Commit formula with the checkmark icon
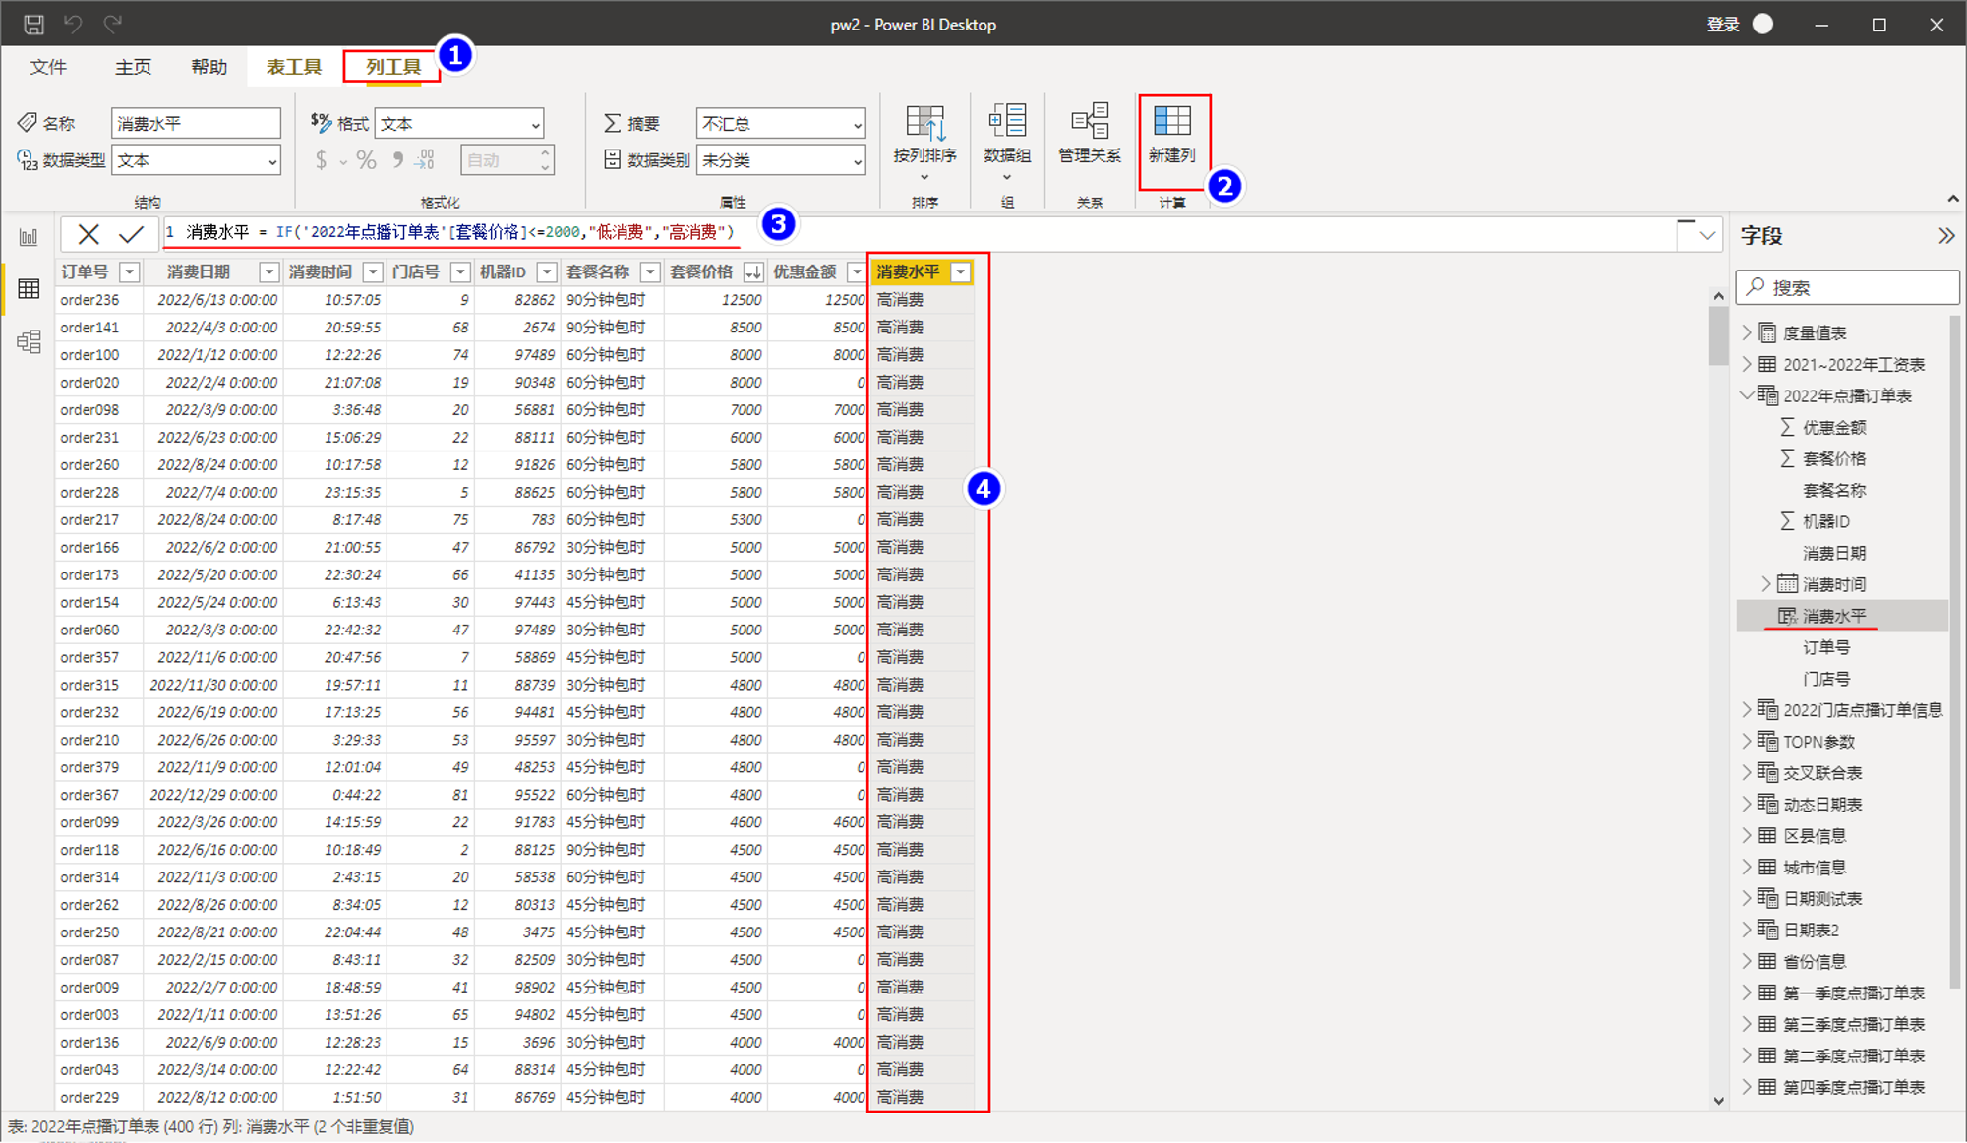Screen dimensions: 1967x1143 click(x=131, y=234)
